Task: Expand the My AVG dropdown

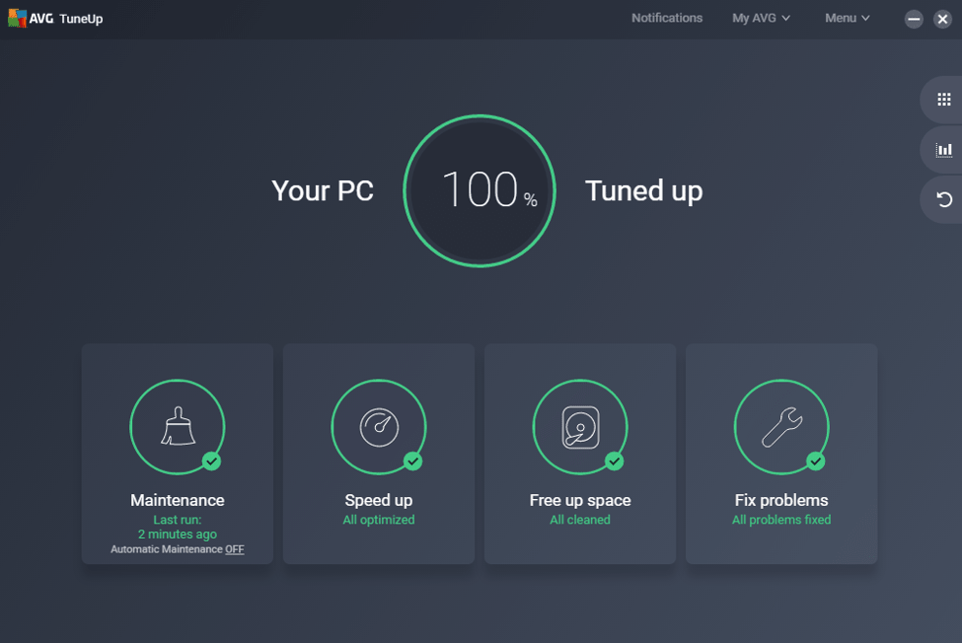Action: coord(760,17)
